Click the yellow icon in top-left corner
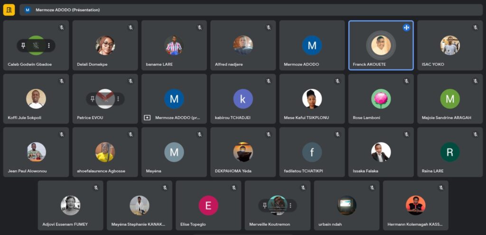This screenshot has width=486, height=235. pos(9,9)
